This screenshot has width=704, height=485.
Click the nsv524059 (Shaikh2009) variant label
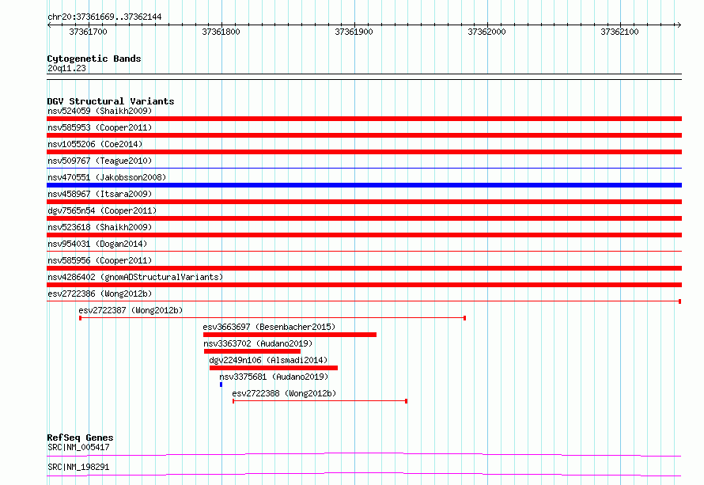tap(100, 111)
